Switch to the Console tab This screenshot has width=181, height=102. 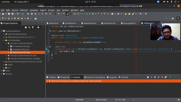coord(123,77)
